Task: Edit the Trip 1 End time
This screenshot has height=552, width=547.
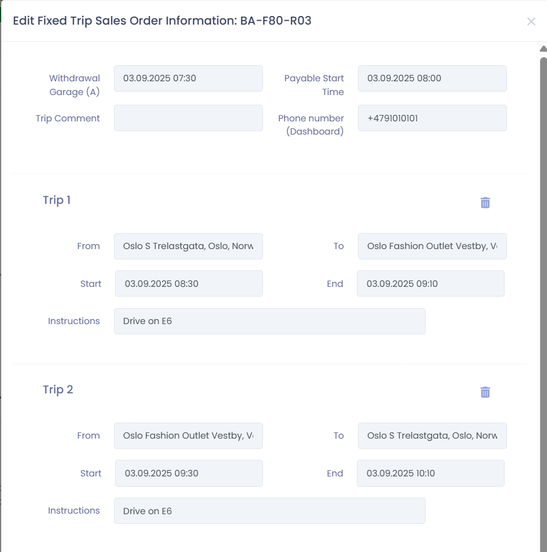Action: 430,283
